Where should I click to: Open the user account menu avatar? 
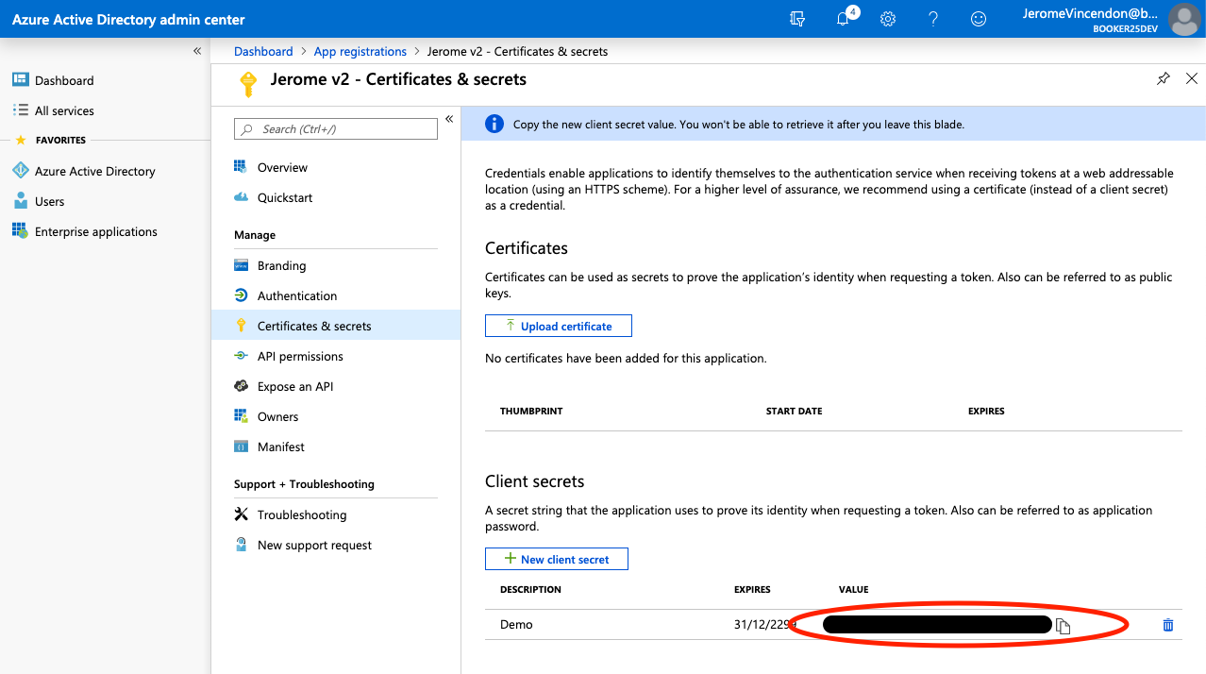pos(1183,19)
